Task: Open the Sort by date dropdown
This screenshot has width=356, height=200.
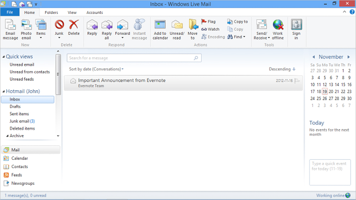Action: 96,69
